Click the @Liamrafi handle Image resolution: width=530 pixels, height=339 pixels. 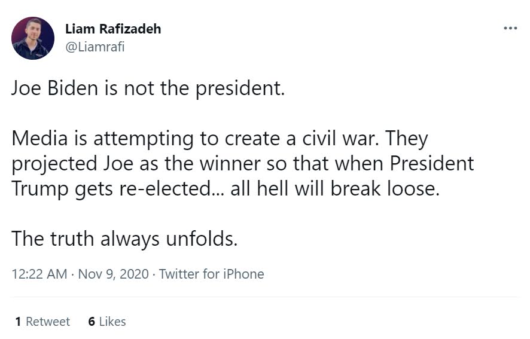(95, 47)
